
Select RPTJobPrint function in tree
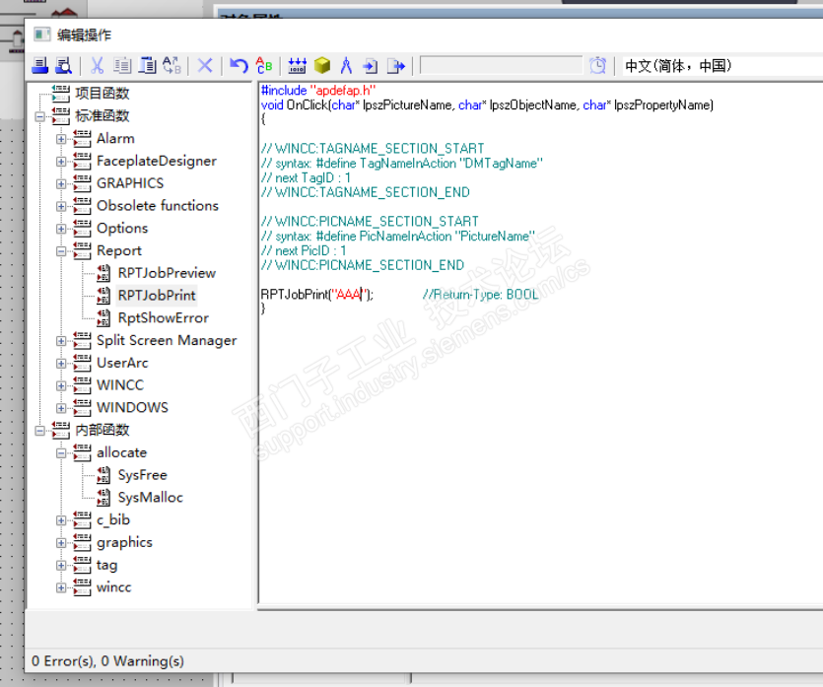(157, 296)
